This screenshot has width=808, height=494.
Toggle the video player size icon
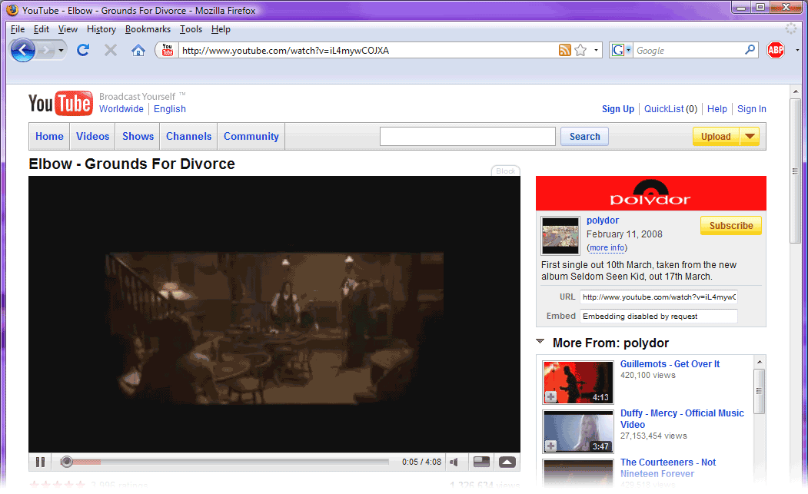(x=481, y=462)
